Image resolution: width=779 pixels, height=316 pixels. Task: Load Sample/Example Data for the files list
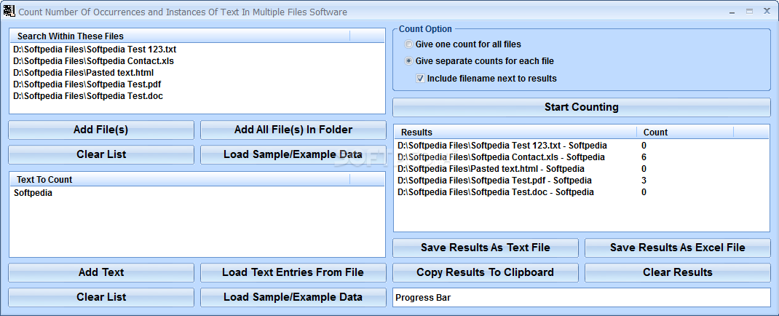click(293, 154)
